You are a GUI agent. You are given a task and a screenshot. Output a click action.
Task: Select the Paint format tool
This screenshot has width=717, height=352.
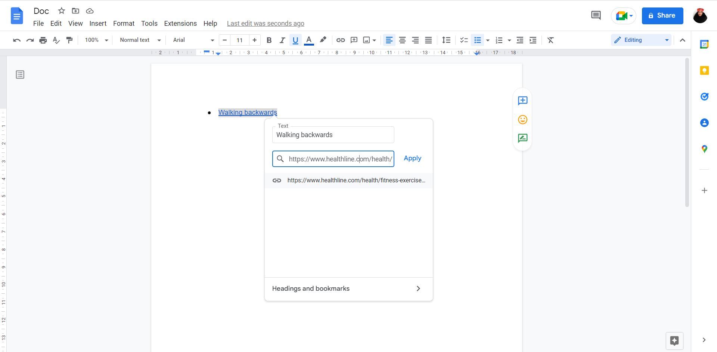[69, 40]
